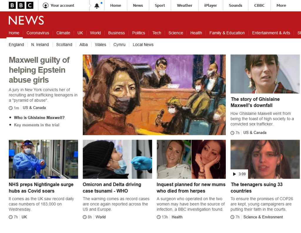301x233 pixels.
Task: Click the Your account profile icon
Action: [46, 5]
